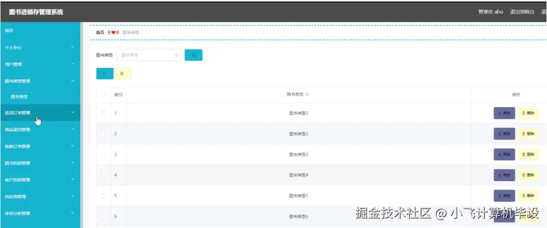Toggle the select-all checkbox in table header

(x=103, y=95)
